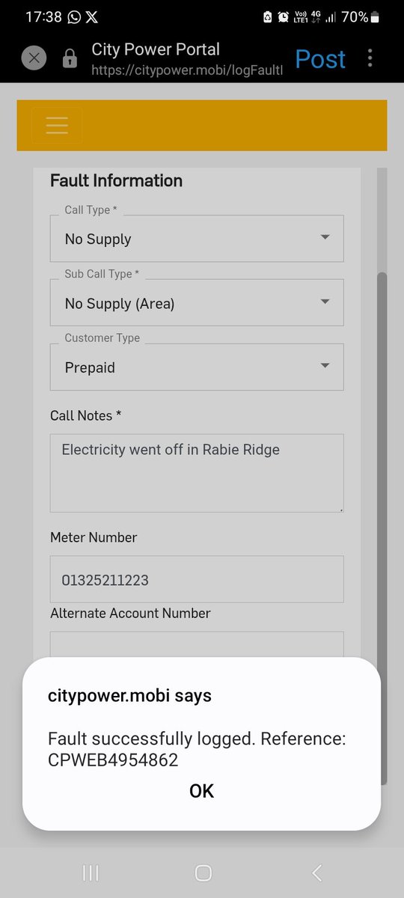The image size is (404, 898).
Task: Tap the padlock site security icon
Action: tap(70, 59)
